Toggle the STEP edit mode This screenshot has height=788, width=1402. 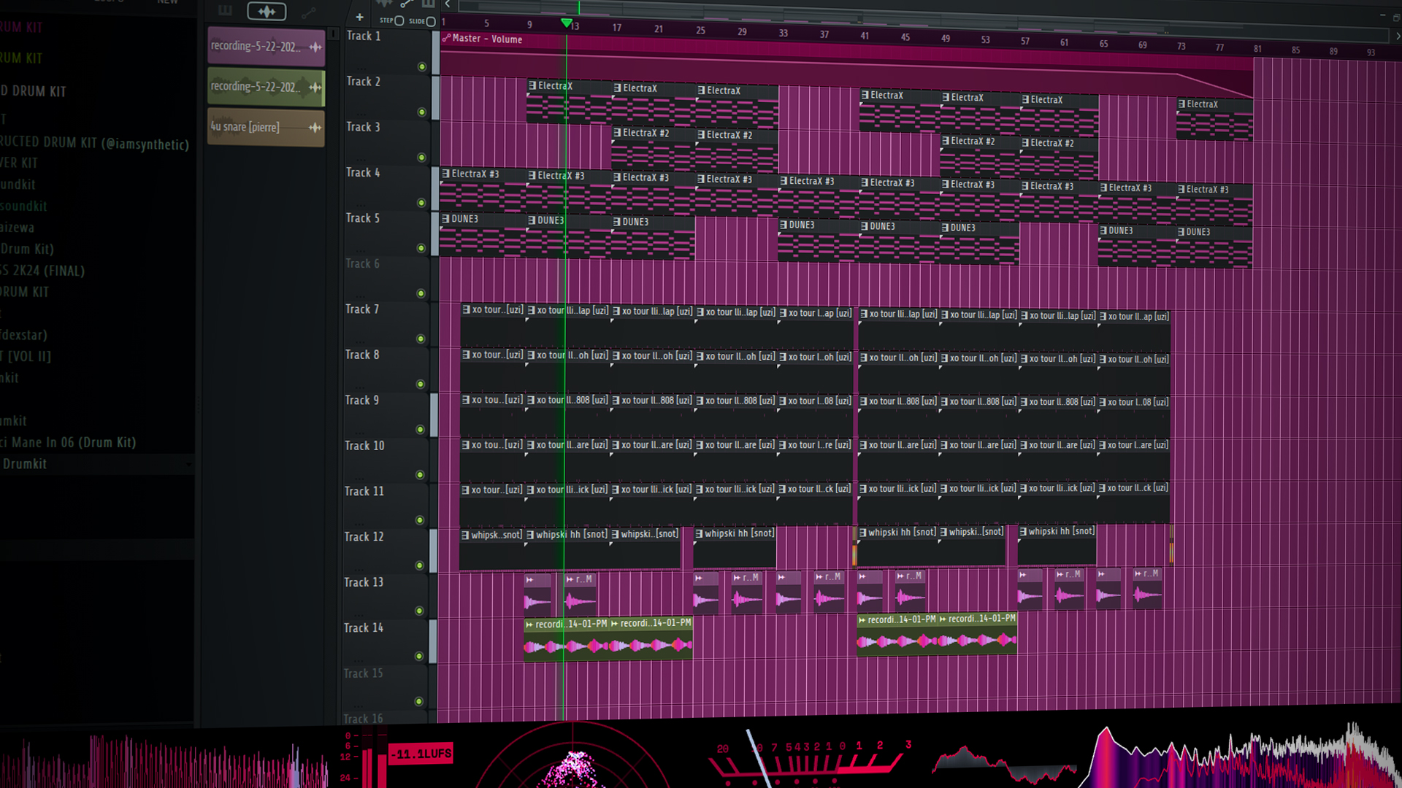[399, 20]
